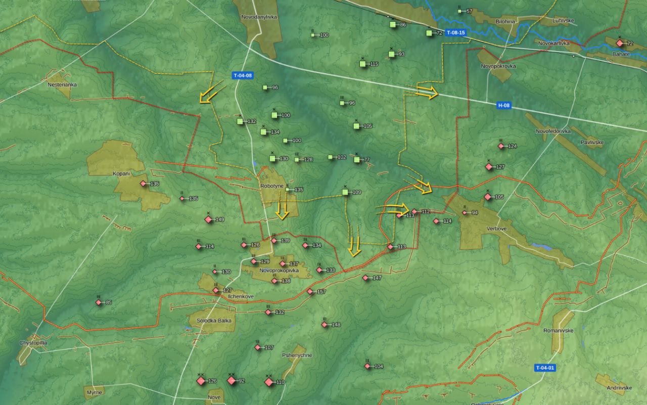Click the T-04-01 road badge
647x405 pixels.
click(545, 368)
